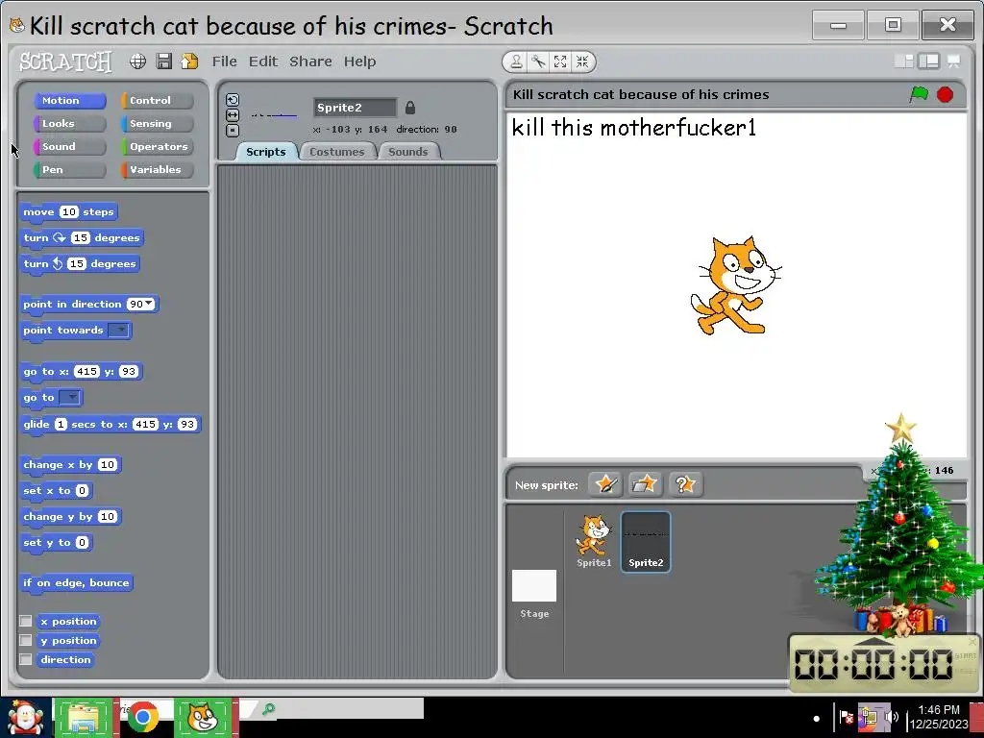This screenshot has width=984, height=738.
Task: Click the red stop sign button
Action: 946,95
